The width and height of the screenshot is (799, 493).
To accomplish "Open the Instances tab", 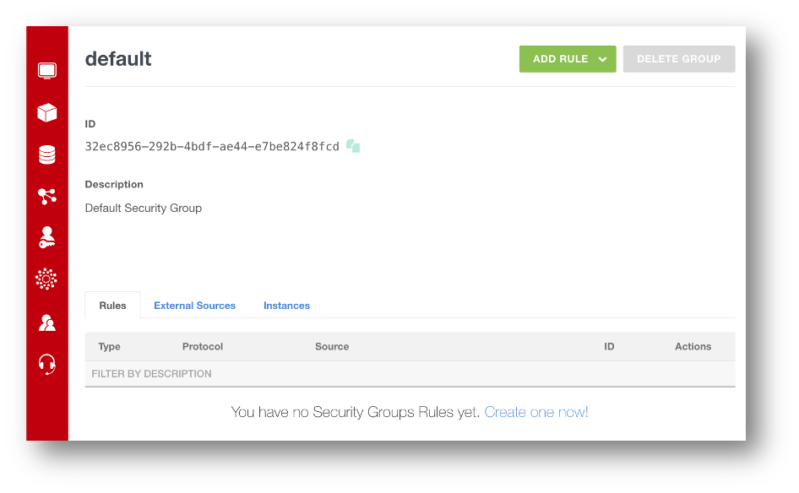I will [x=286, y=306].
